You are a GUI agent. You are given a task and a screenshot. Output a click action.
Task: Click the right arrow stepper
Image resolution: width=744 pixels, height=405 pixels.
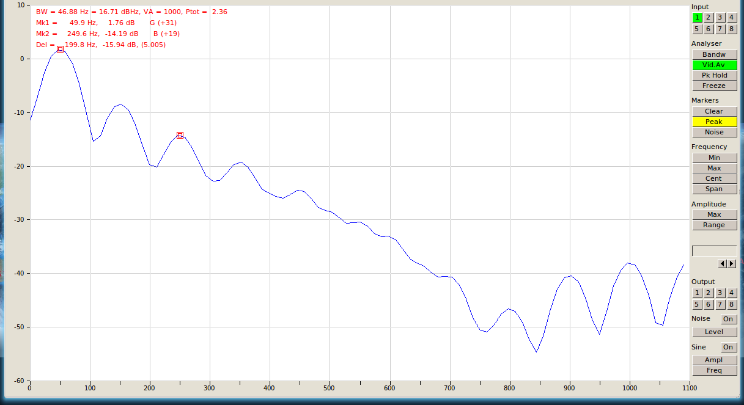tap(732, 264)
